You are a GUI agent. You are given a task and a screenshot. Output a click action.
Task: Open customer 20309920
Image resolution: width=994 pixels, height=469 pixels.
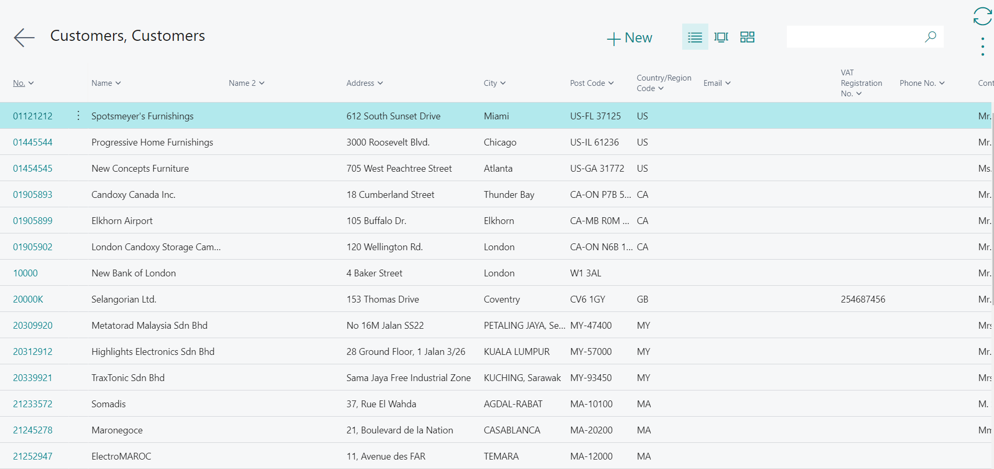32,326
